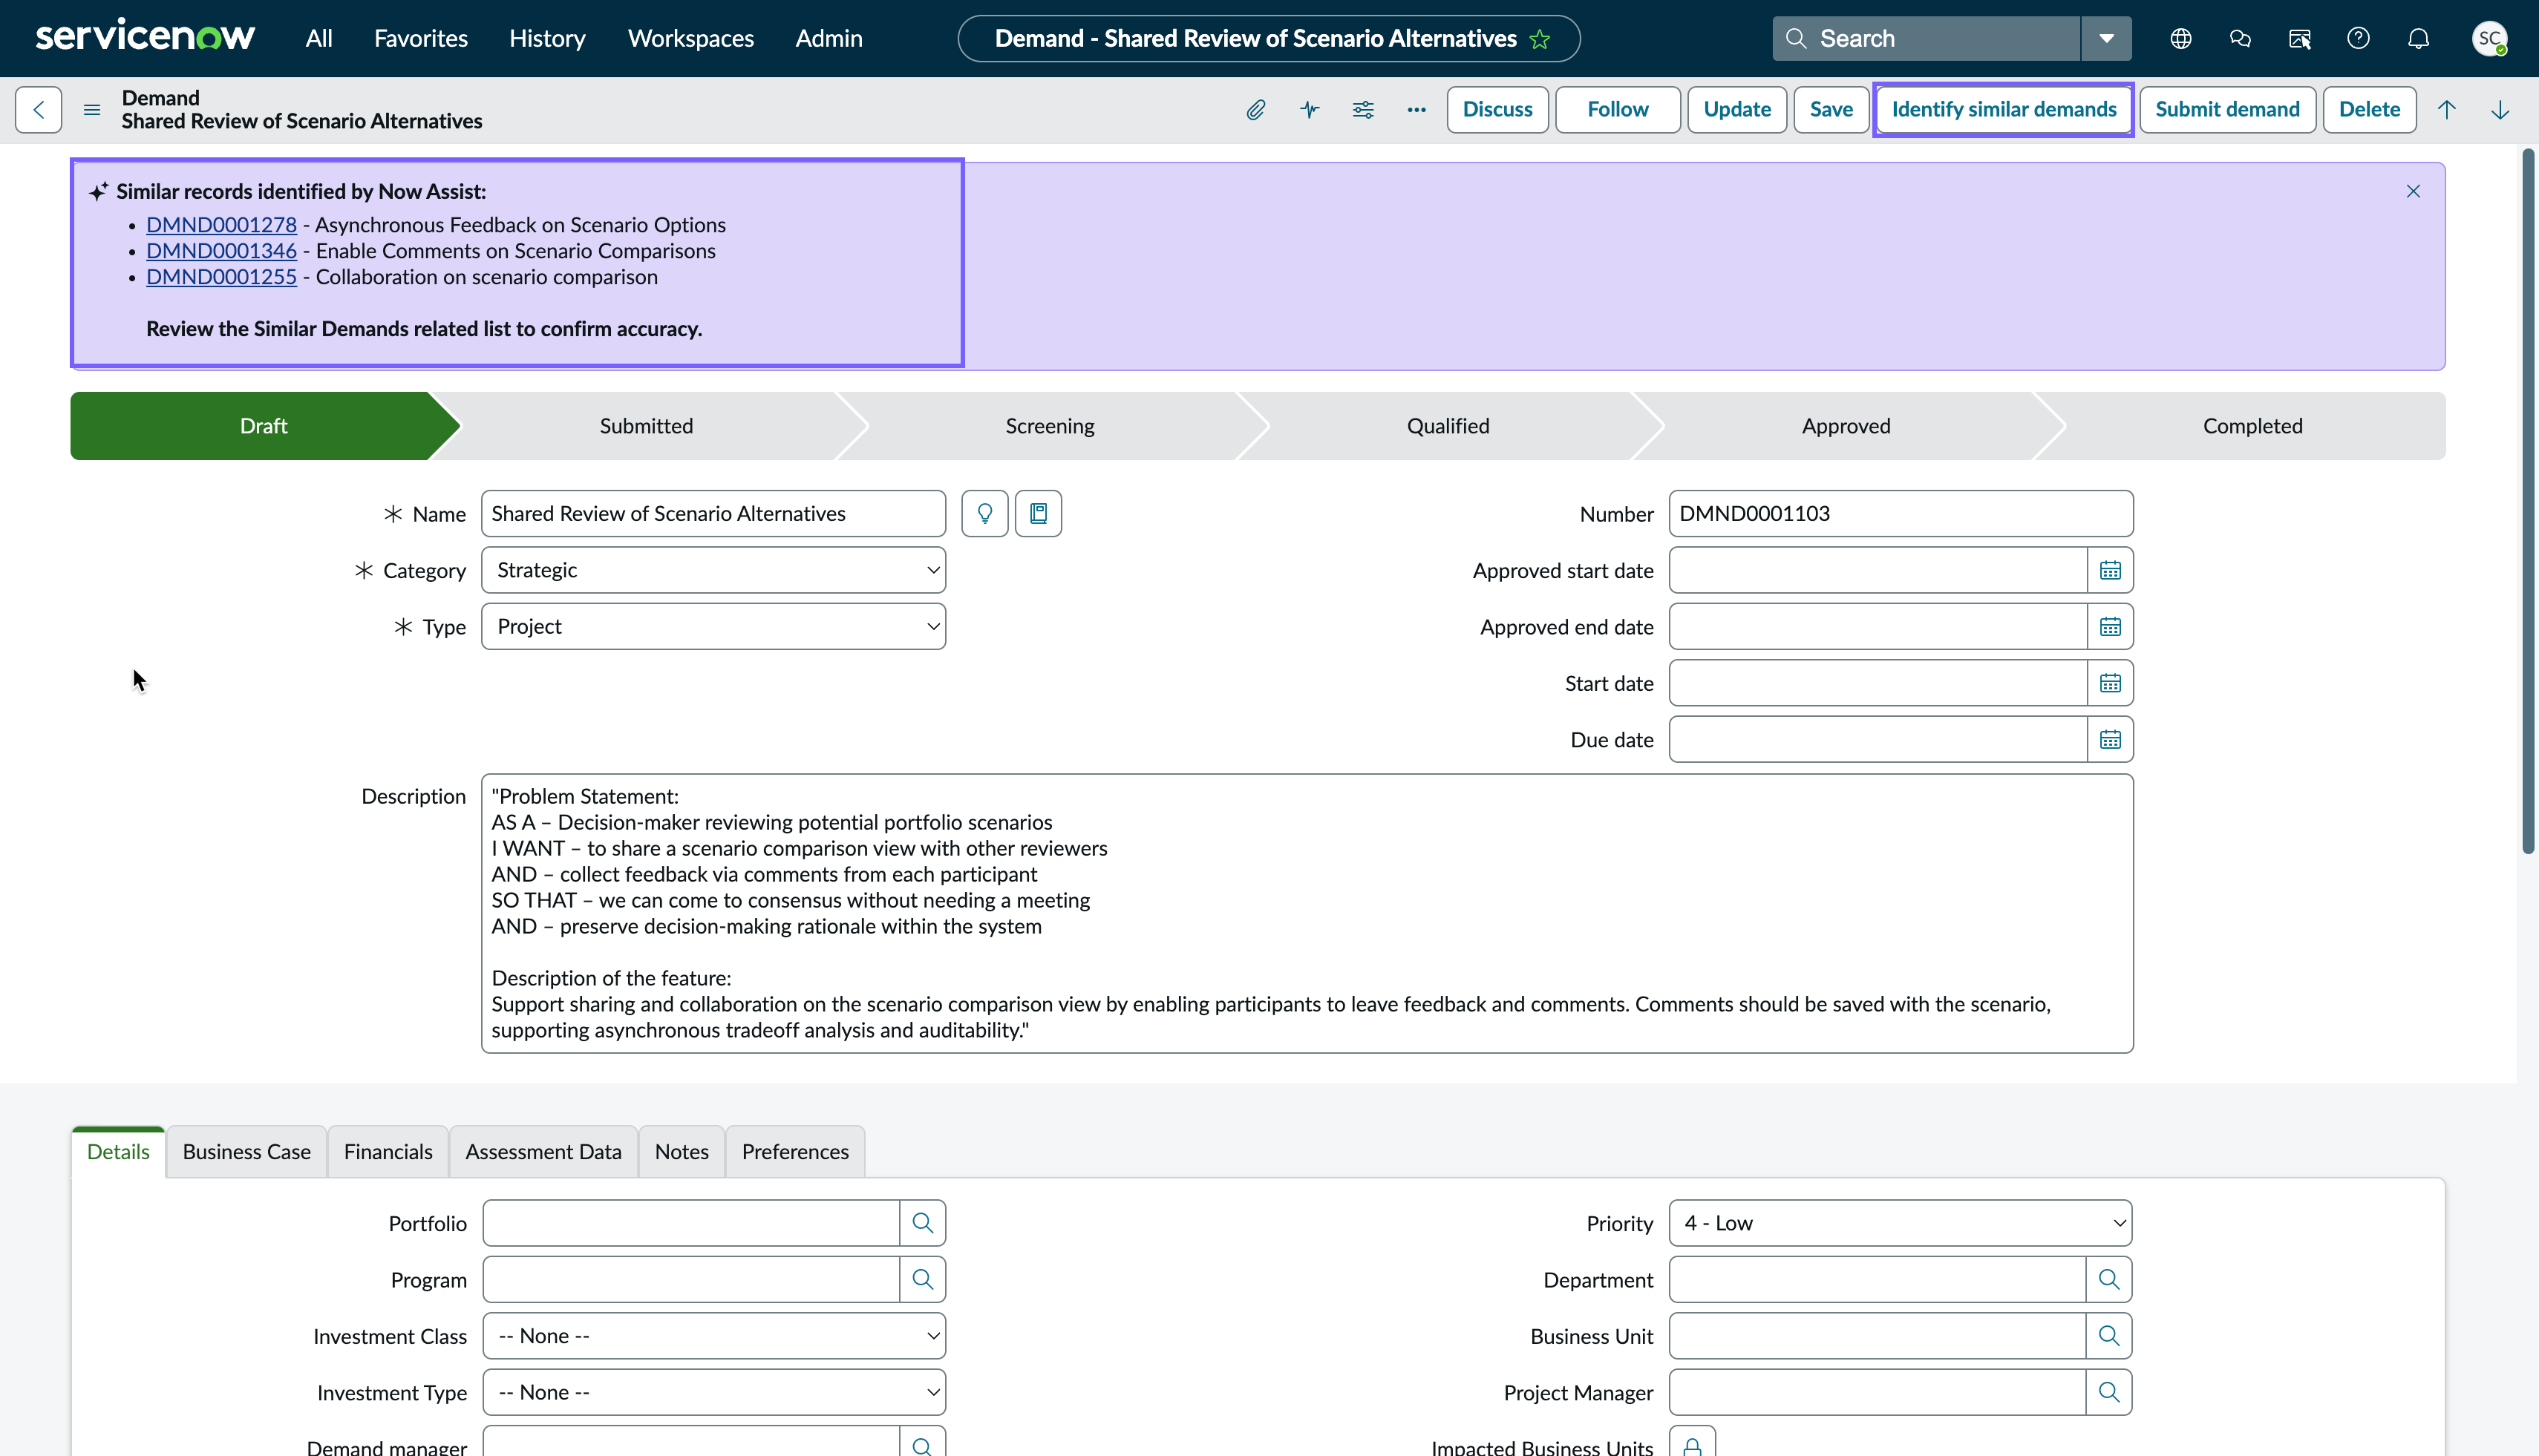The height and width of the screenshot is (1456, 2539).
Task: Click the Update button
Action: 1736,109
